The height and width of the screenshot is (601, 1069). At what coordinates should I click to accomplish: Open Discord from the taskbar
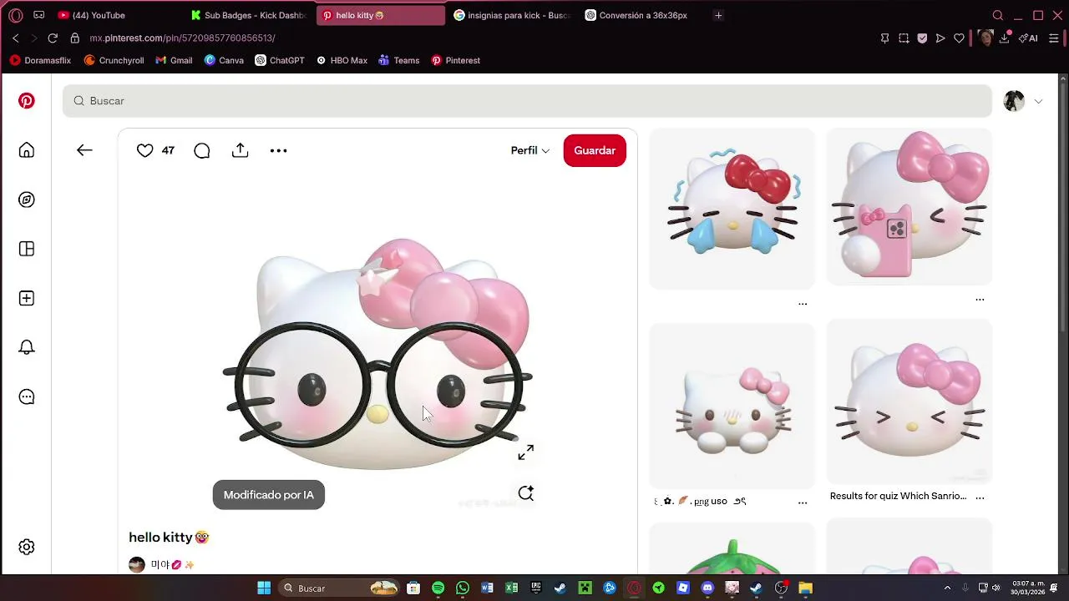point(707,588)
